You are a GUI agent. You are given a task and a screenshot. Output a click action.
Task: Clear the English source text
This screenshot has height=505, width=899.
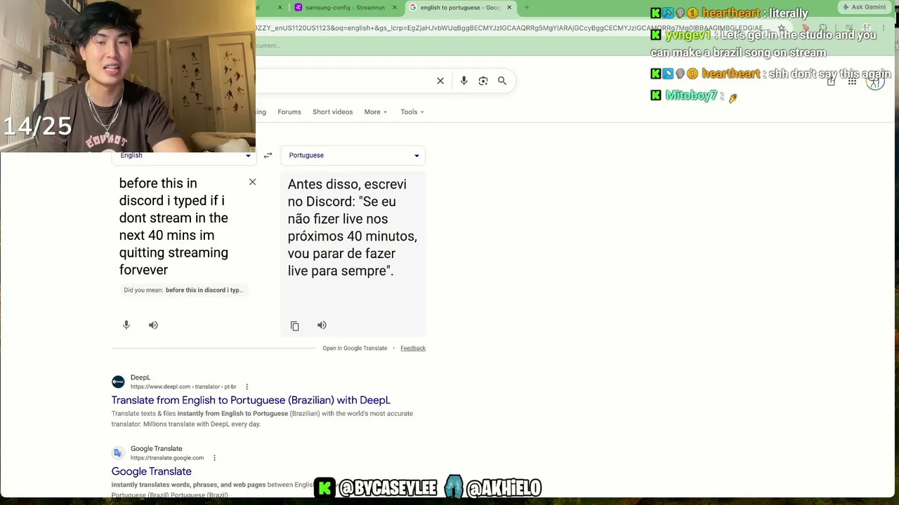click(252, 182)
